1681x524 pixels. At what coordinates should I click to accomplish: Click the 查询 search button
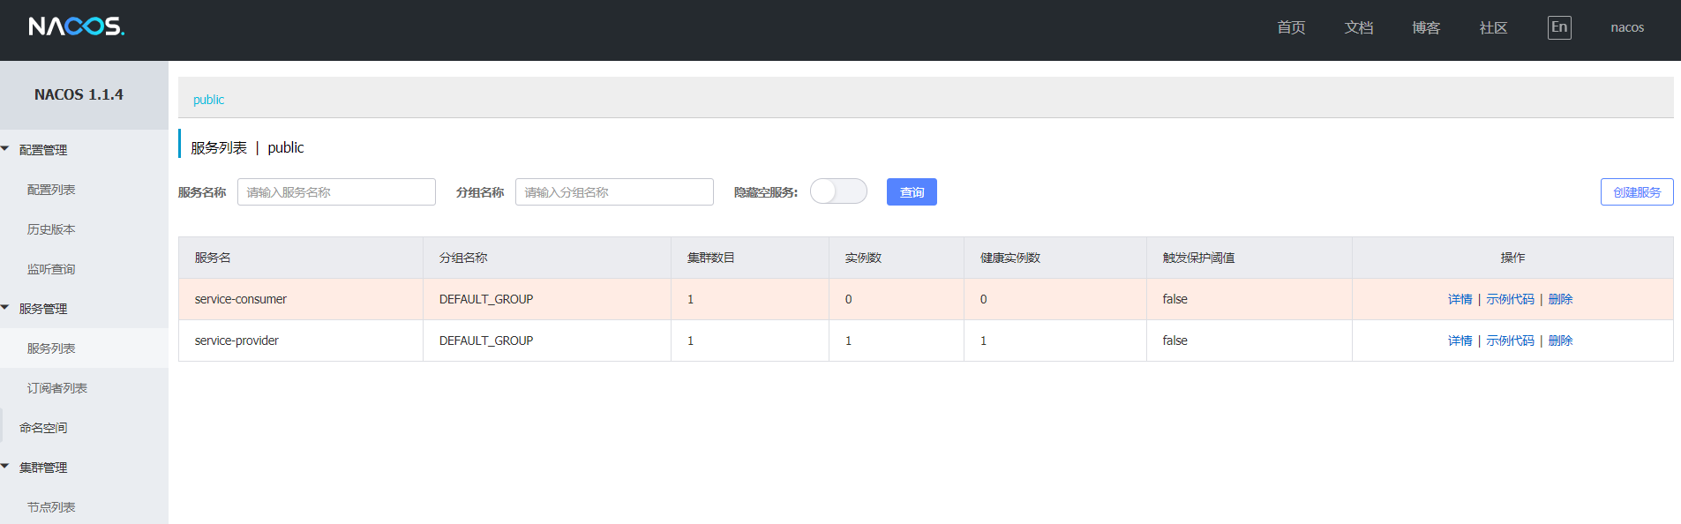(912, 192)
